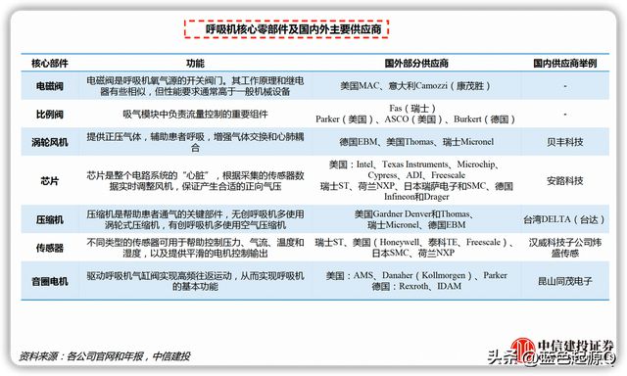The height and width of the screenshot is (376, 627).
Task: Select the 国内供应商举例 column header
Action: 565,63
